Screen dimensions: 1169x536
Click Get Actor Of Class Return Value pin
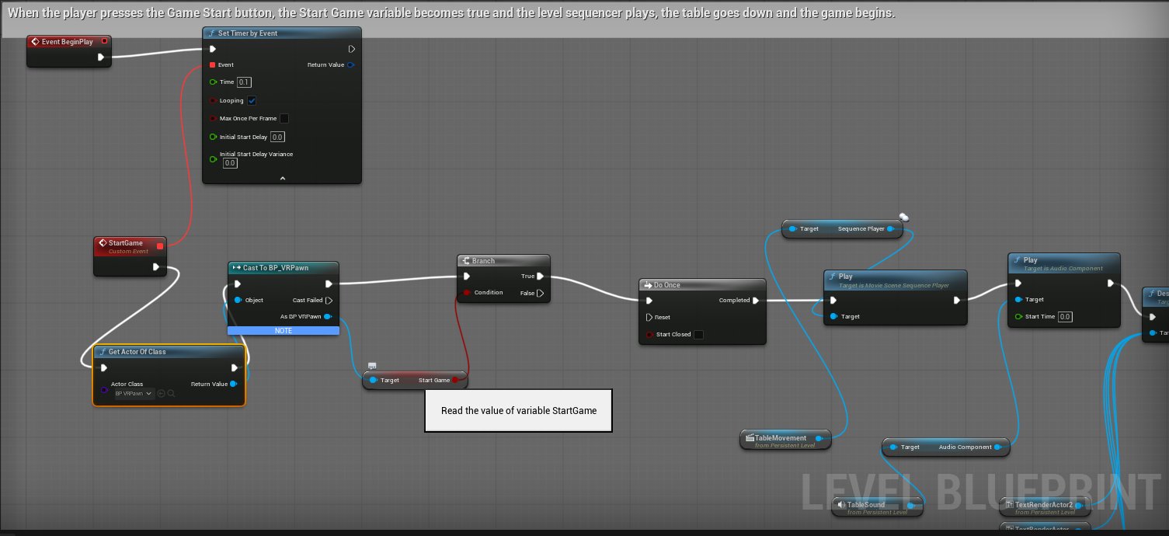[234, 384]
